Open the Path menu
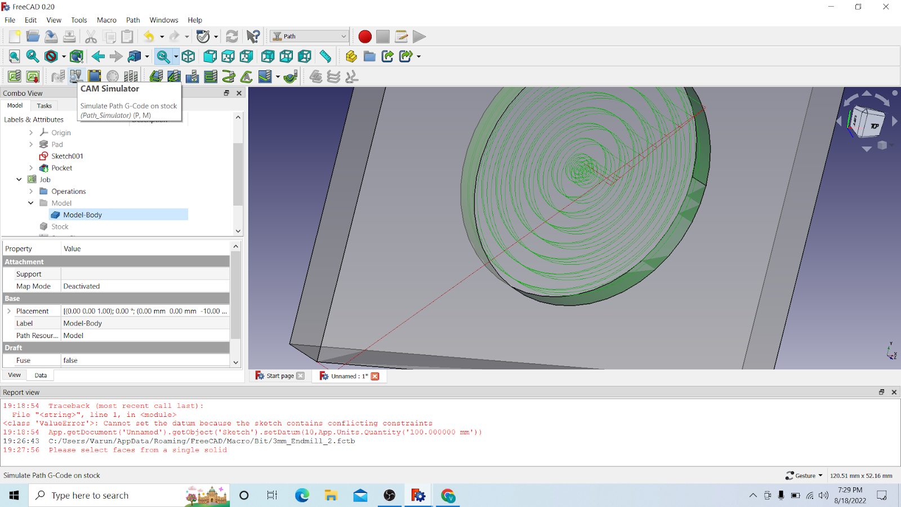 click(133, 20)
